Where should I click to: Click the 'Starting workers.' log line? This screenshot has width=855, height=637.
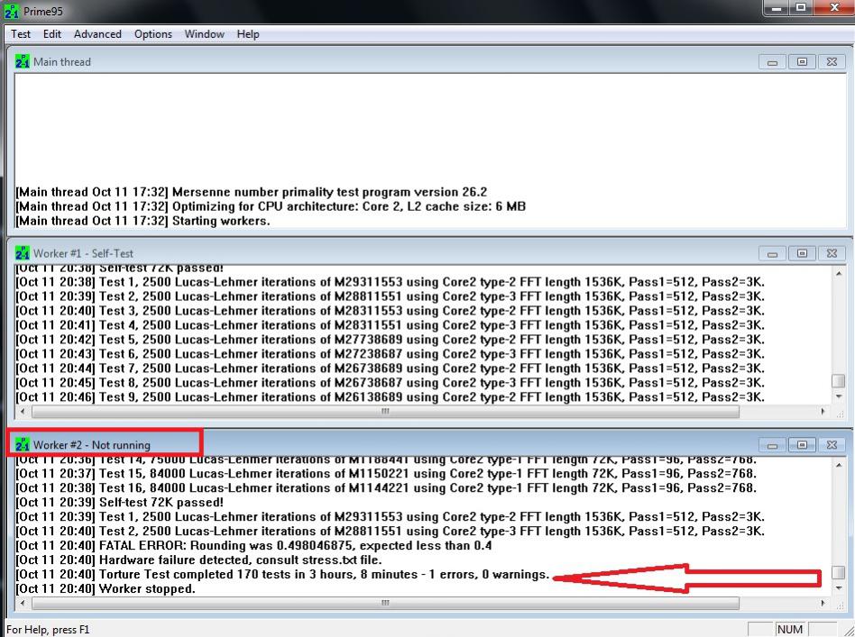click(142, 222)
